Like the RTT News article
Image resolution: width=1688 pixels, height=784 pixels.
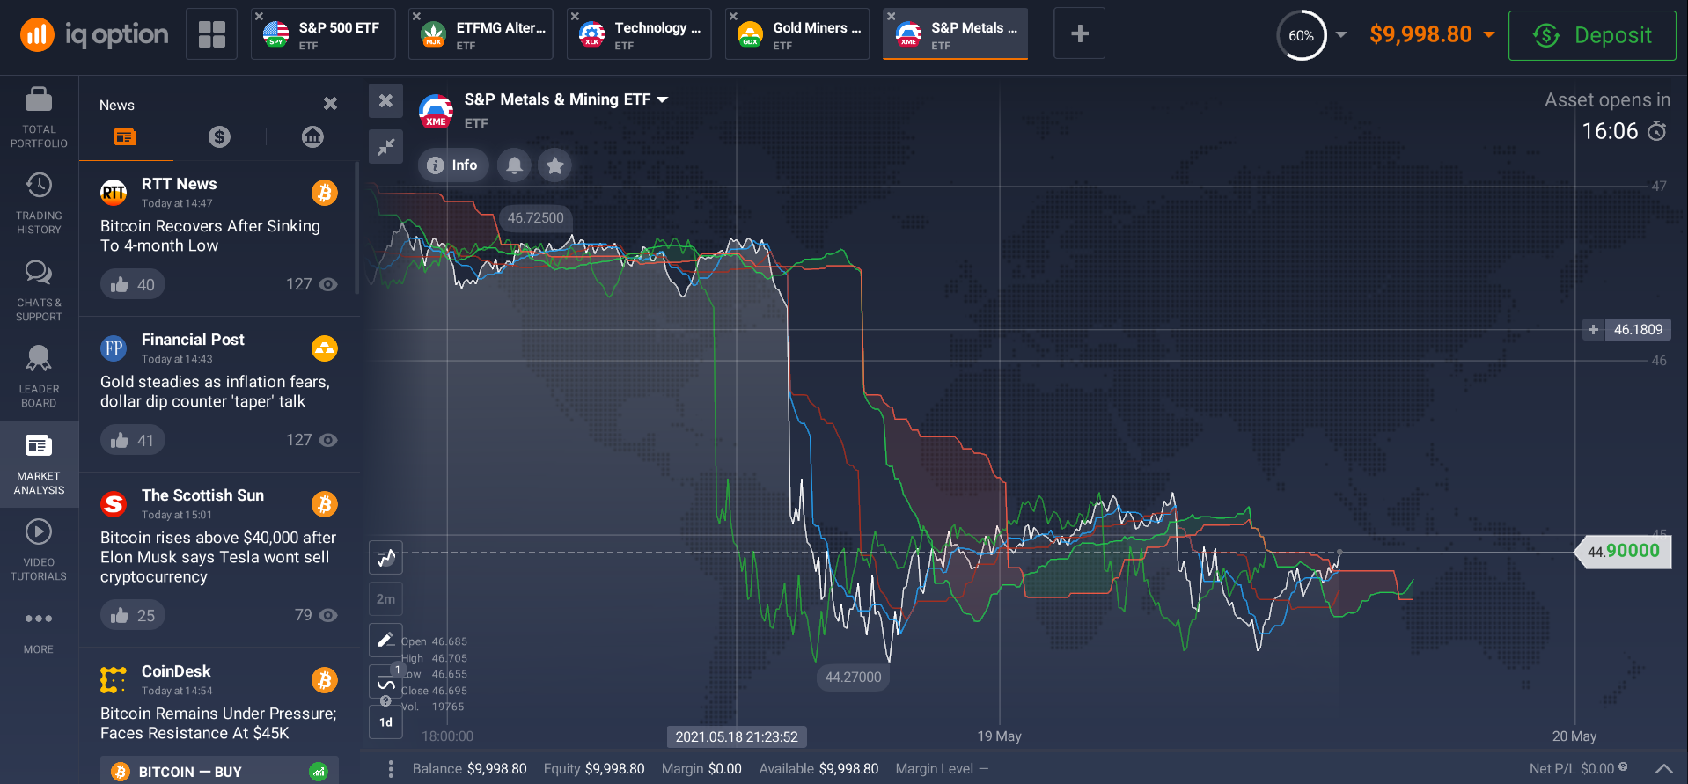[x=132, y=284]
